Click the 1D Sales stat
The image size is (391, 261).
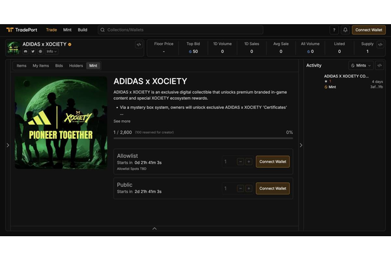coord(252,48)
